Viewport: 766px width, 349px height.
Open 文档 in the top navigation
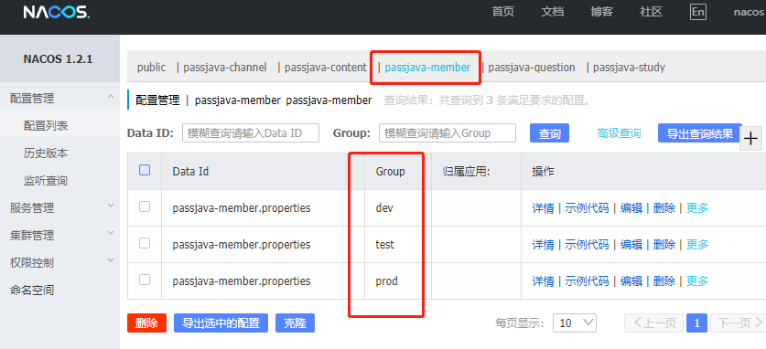tap(553, 12)
